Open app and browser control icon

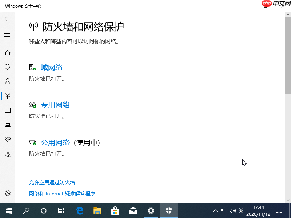[x=7, y=110]
